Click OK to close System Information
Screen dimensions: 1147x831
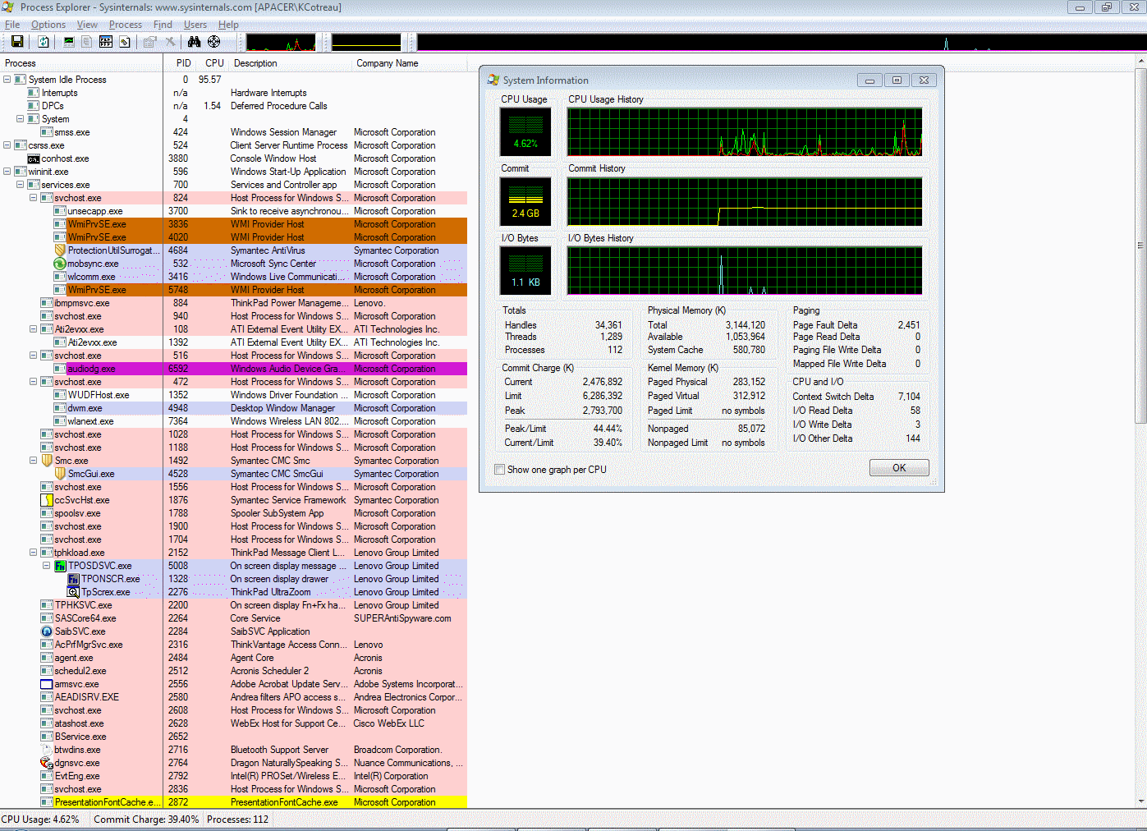click(x=898, y=467)
